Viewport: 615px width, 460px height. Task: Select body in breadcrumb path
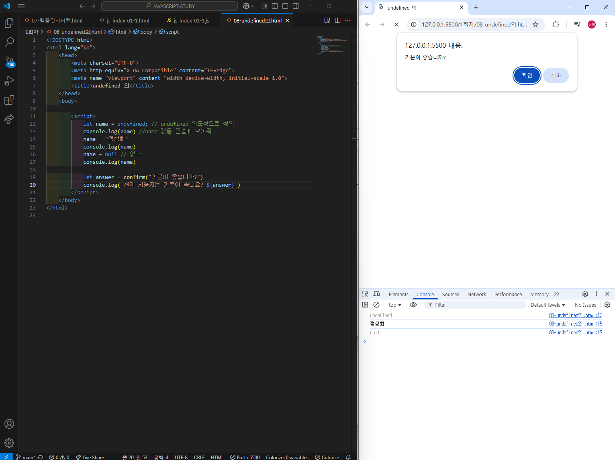[x=143, y=32]
